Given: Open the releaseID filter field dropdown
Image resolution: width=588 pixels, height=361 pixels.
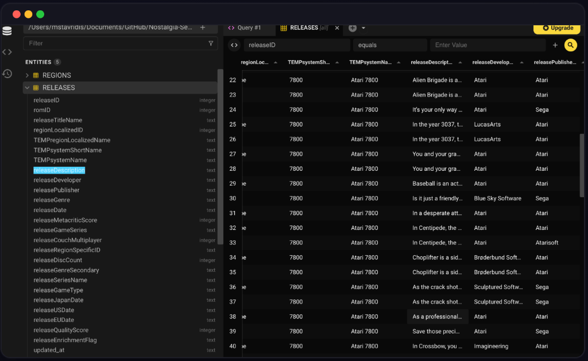Looking at the screenshot, I should click(297, 45).
